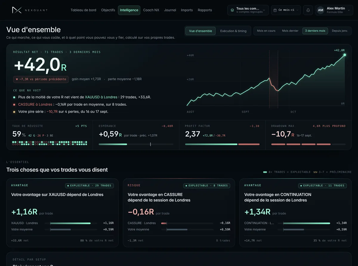The image size is (358, 266).
Task: Click 35 % de votre R net
Action: pos(330,241)
